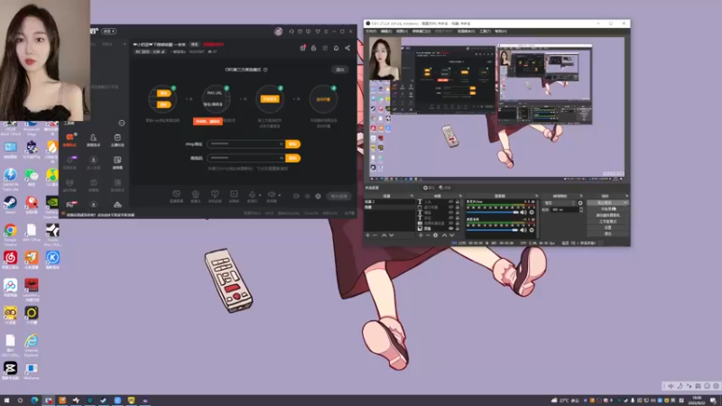
Task: Open the GeForce Experience desktop icon
Action: tap(52, 203)
